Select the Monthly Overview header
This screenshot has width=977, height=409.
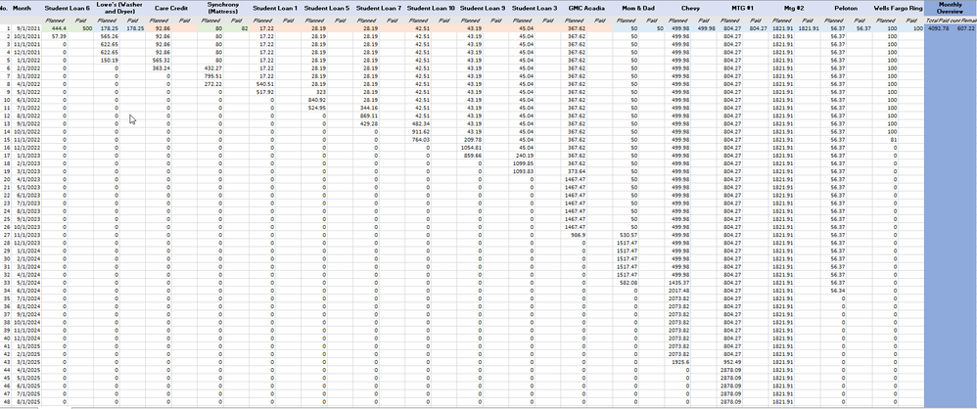[x=951, y=9]
